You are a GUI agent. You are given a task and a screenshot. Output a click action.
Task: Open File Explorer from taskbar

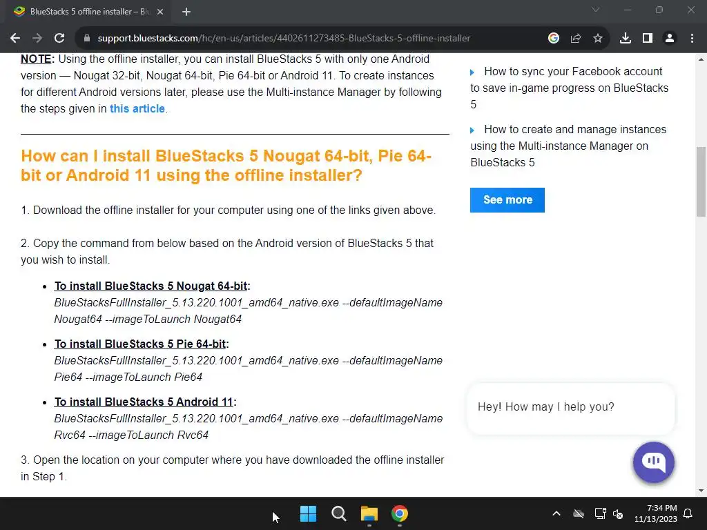(369, 513)
